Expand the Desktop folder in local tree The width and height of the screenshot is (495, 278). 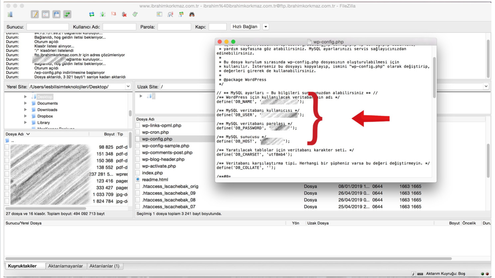25,97
